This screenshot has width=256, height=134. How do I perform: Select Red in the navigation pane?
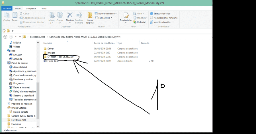pyautogui.click(x=11, y=51)
